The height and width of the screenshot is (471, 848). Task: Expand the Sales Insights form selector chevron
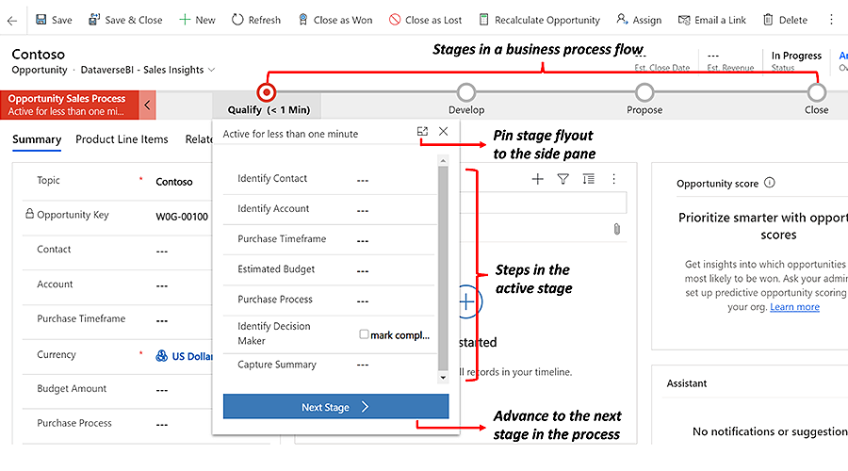tap(211, 71)
